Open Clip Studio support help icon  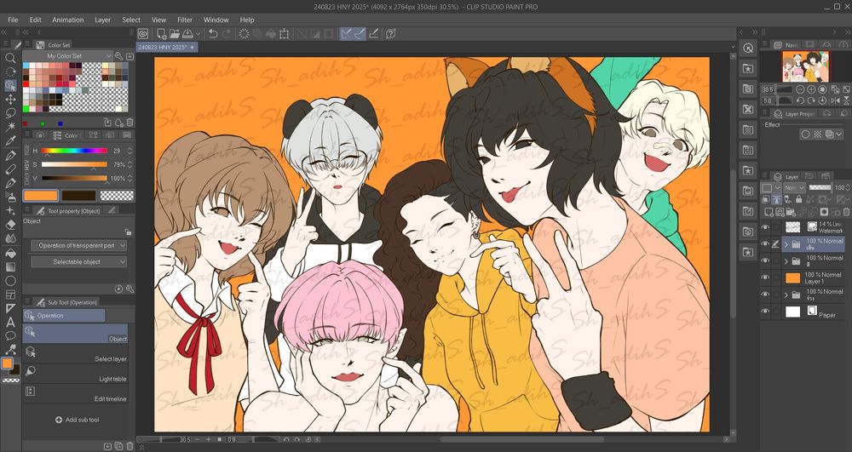point(391,34)
